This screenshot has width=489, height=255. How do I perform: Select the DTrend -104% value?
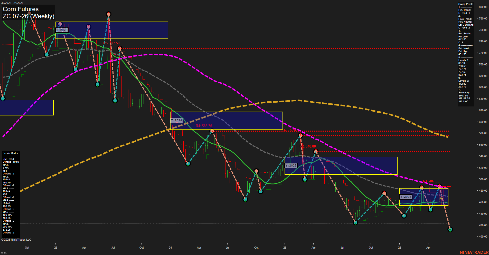(x=11, y=162)
